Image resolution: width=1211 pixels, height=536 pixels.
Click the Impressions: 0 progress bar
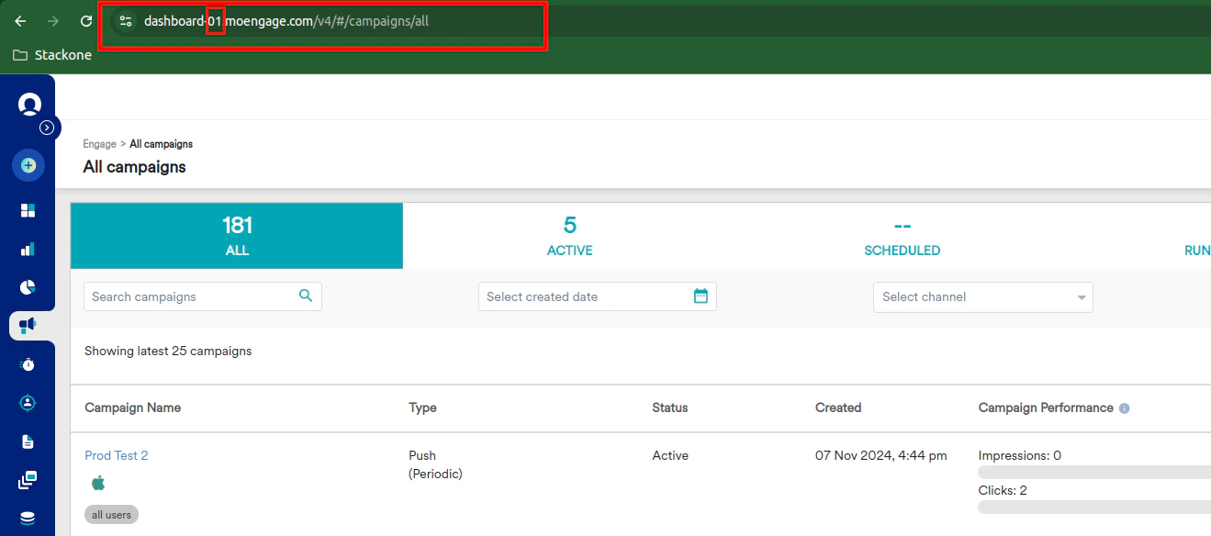1094,472
